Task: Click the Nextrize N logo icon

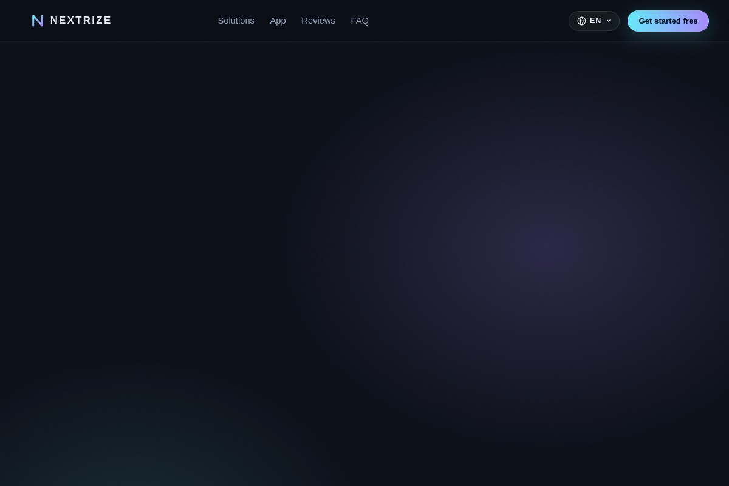Action: tap(38, 21)
